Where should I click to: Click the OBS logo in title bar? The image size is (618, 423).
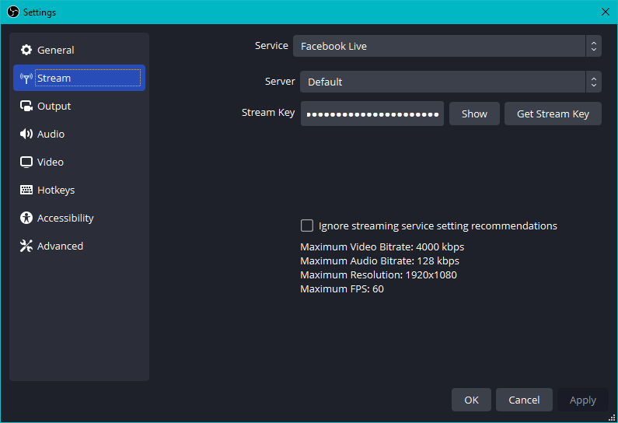(x=12, y=12)
